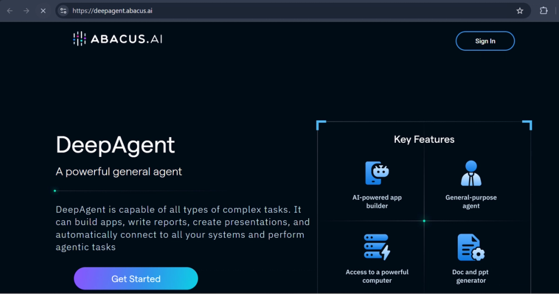Click the Abacus.AI logo

click(117, 38)
